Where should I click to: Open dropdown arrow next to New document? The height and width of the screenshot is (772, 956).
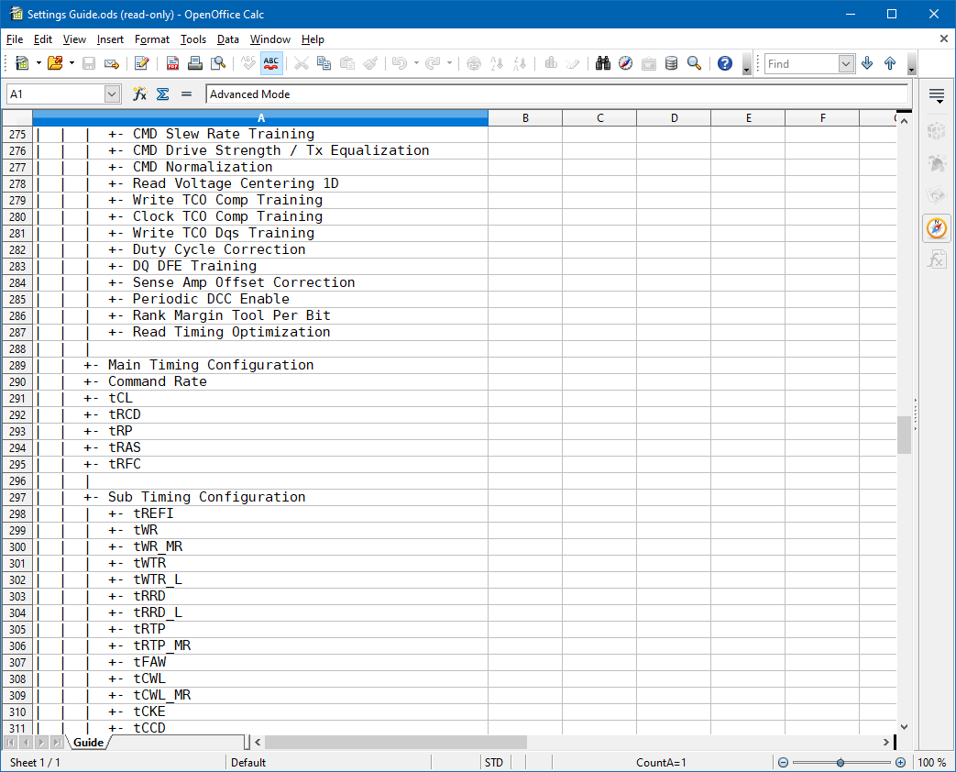(38, 63)
